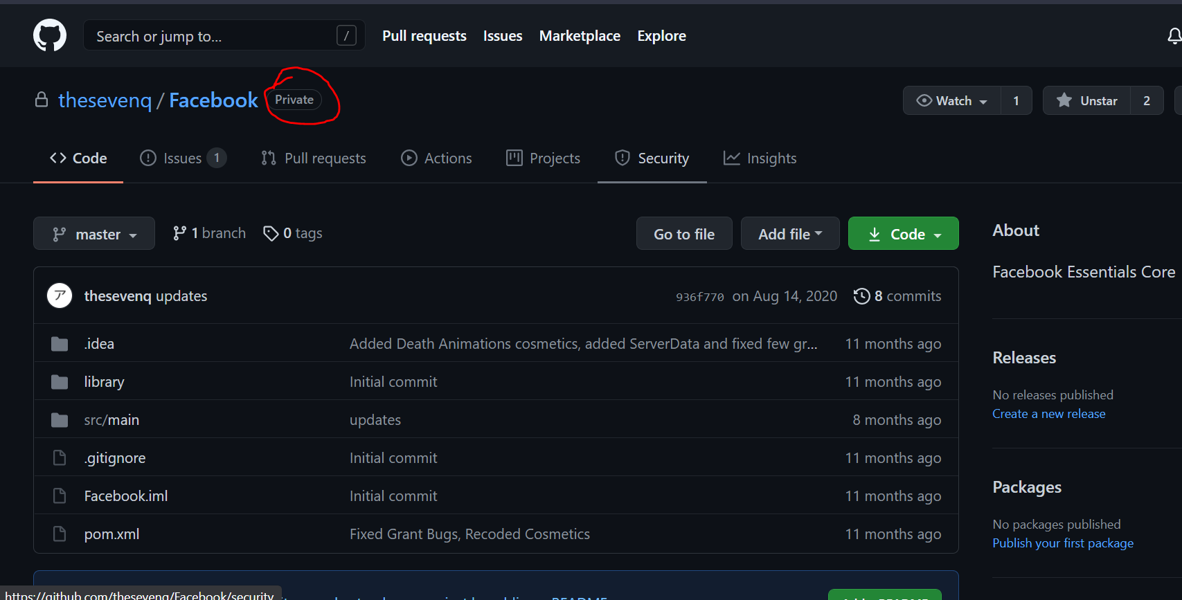Viewport: 1182px width, 600px height.
Task: Click the Private label badge
Action: tap(294, 100)
